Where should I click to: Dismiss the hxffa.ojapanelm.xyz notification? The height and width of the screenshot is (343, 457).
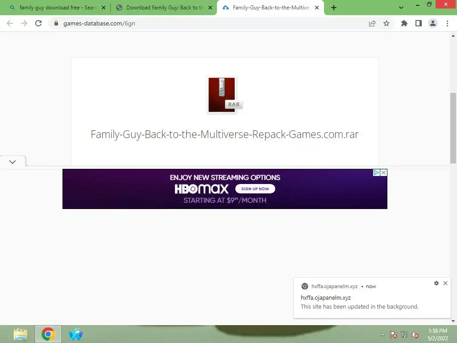445,283
